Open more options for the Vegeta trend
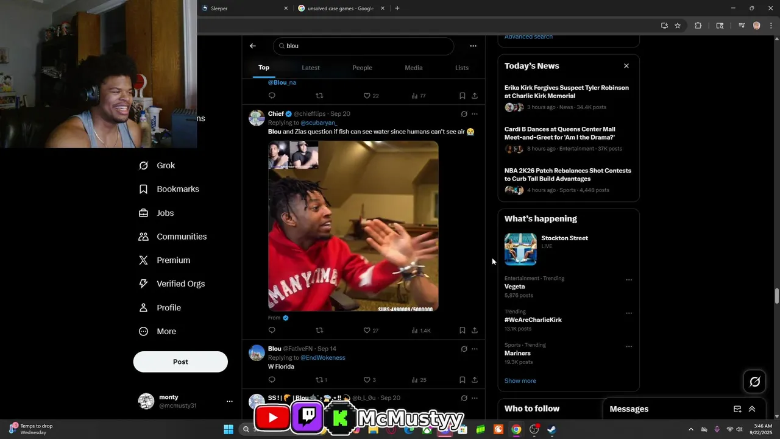780x439 pixels. tap(629, 280)
